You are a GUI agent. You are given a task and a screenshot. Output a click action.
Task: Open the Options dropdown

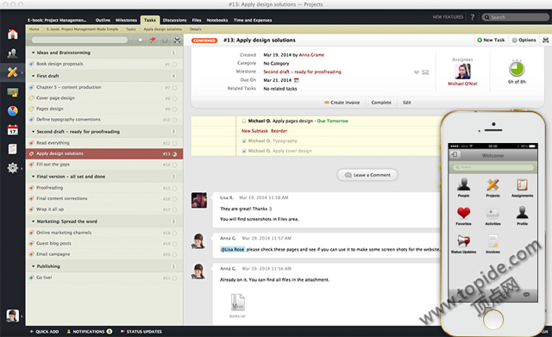tap(524, 41)
